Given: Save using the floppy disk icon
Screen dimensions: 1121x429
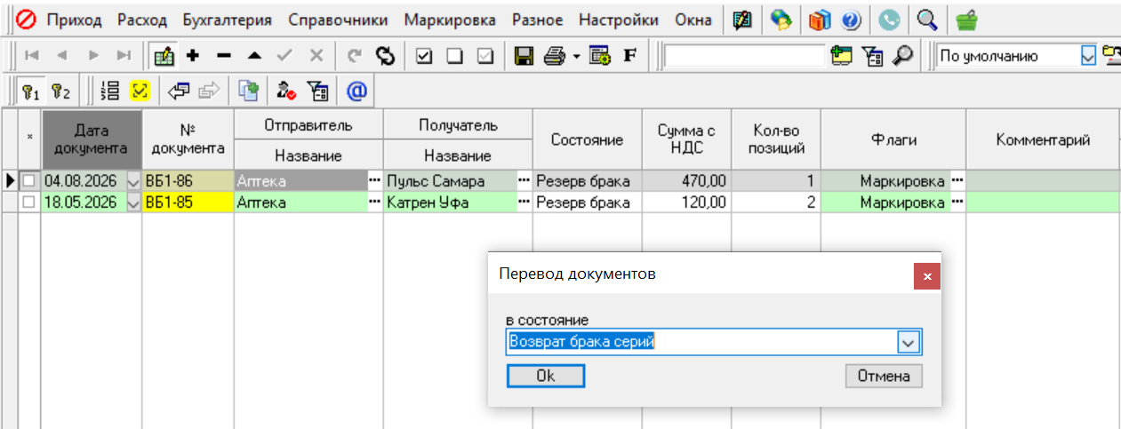Looking at the screenshot, I should point(524,55).
